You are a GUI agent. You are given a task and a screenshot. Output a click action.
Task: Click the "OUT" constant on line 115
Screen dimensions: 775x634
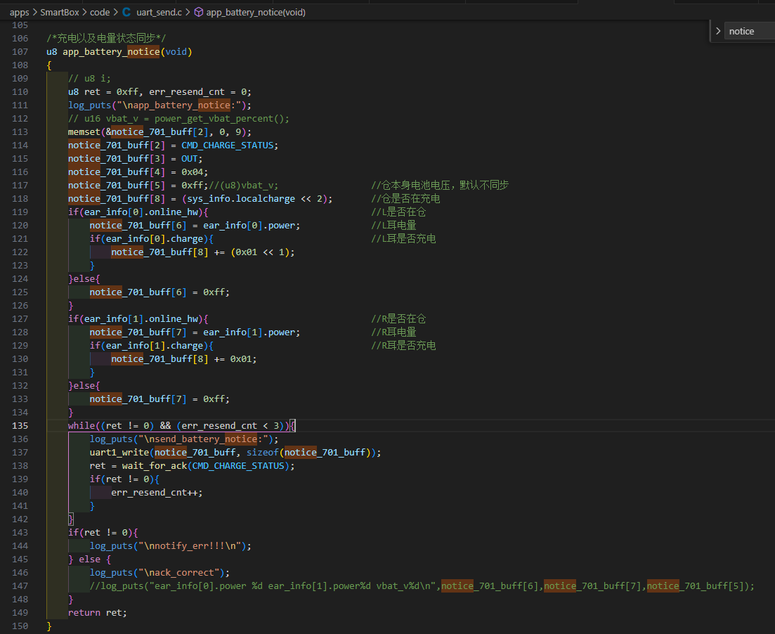pos(189,158)
